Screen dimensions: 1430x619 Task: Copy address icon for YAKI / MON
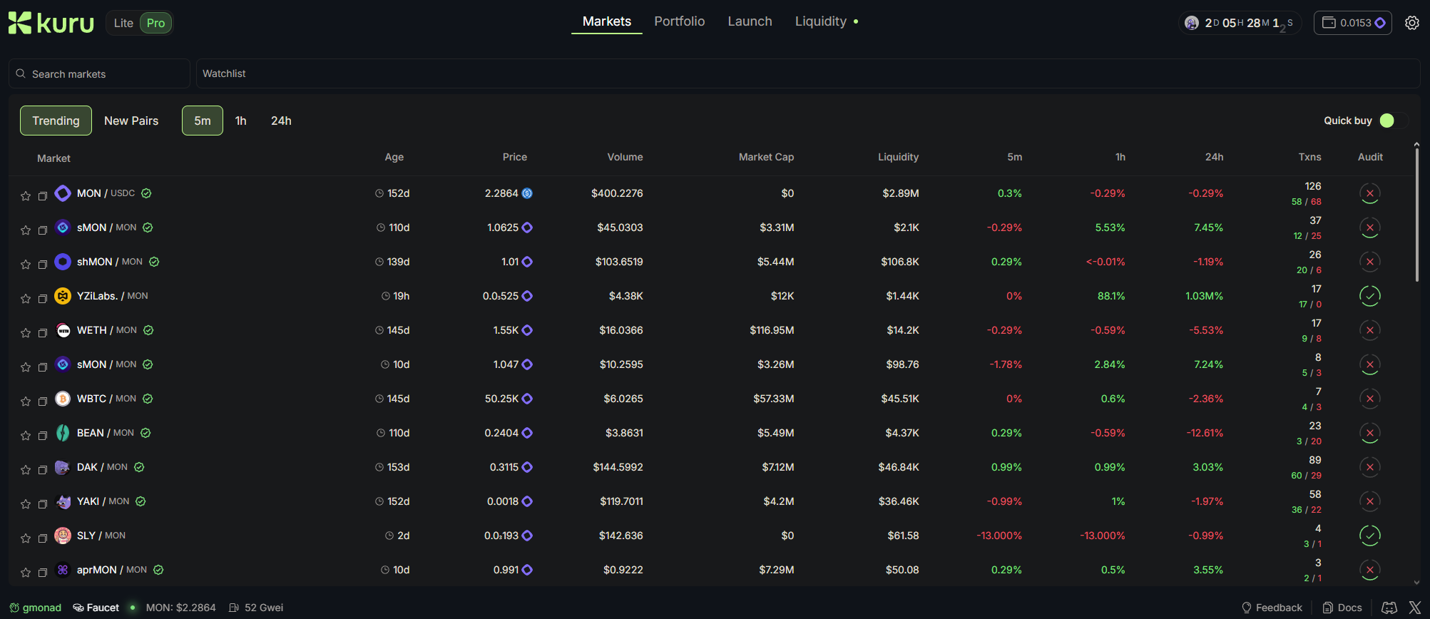pyautogui.click(x=43, y=504)
